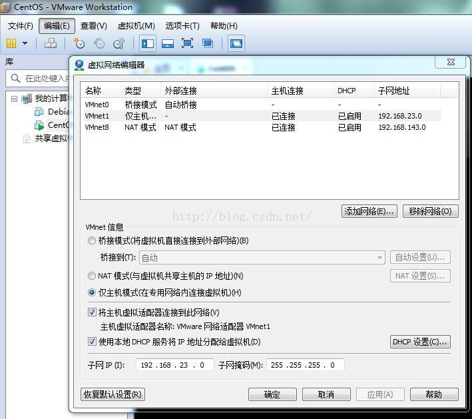472x419 pixels.
Task: Click the 外部连接 column header
Action: 214,91
